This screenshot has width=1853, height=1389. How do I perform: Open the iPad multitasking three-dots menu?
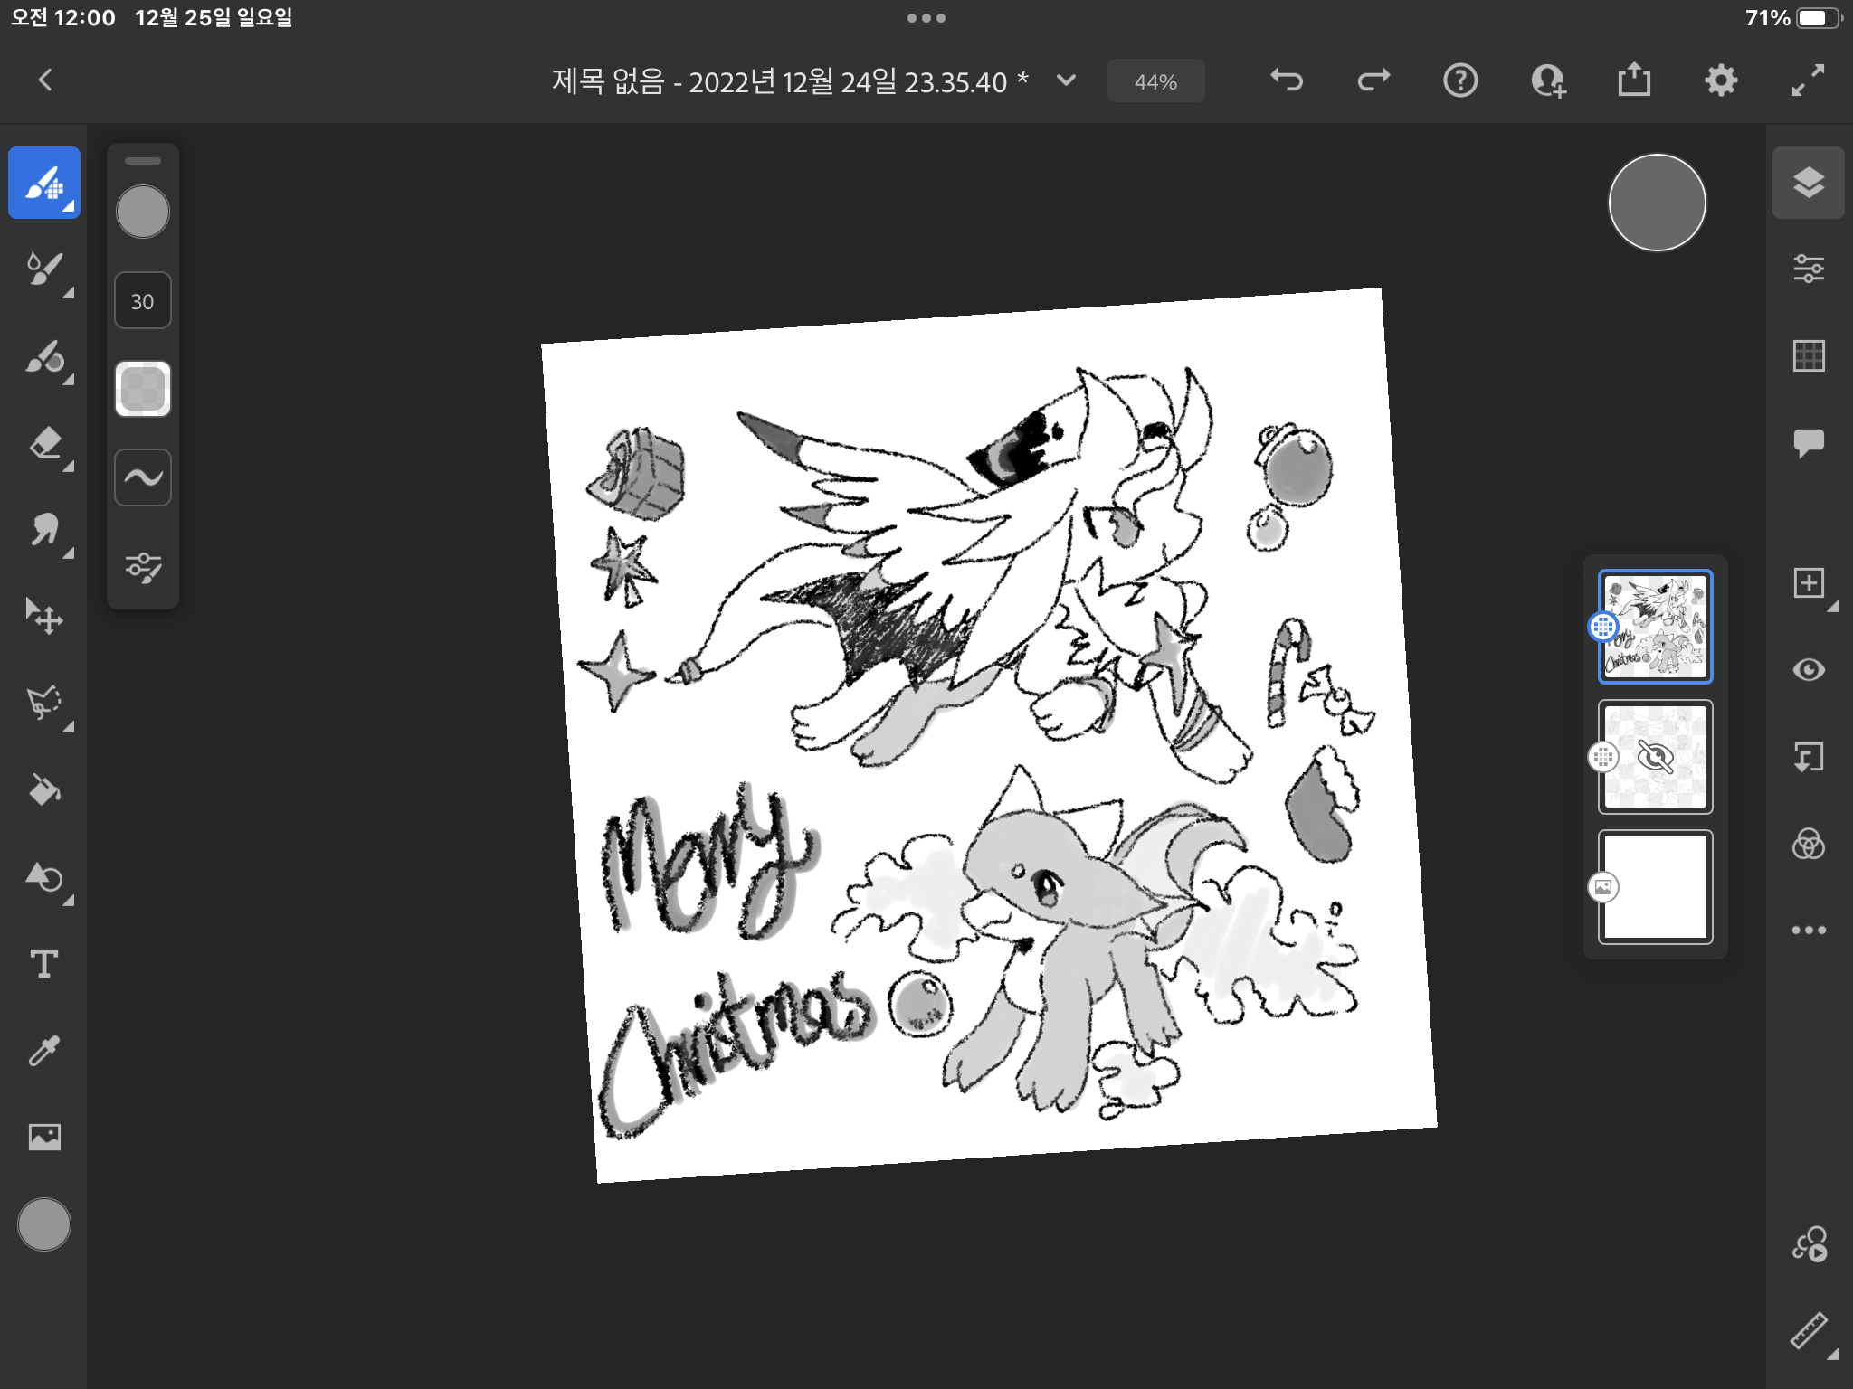pyautogui.click(x=926, y=18)
